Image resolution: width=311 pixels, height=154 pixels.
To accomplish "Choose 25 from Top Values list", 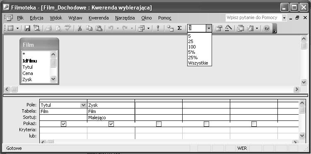I will (x=199, y=41).
